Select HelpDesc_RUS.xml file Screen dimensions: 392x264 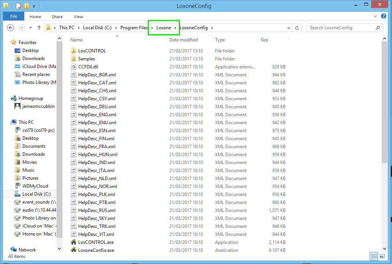(97, 210)
